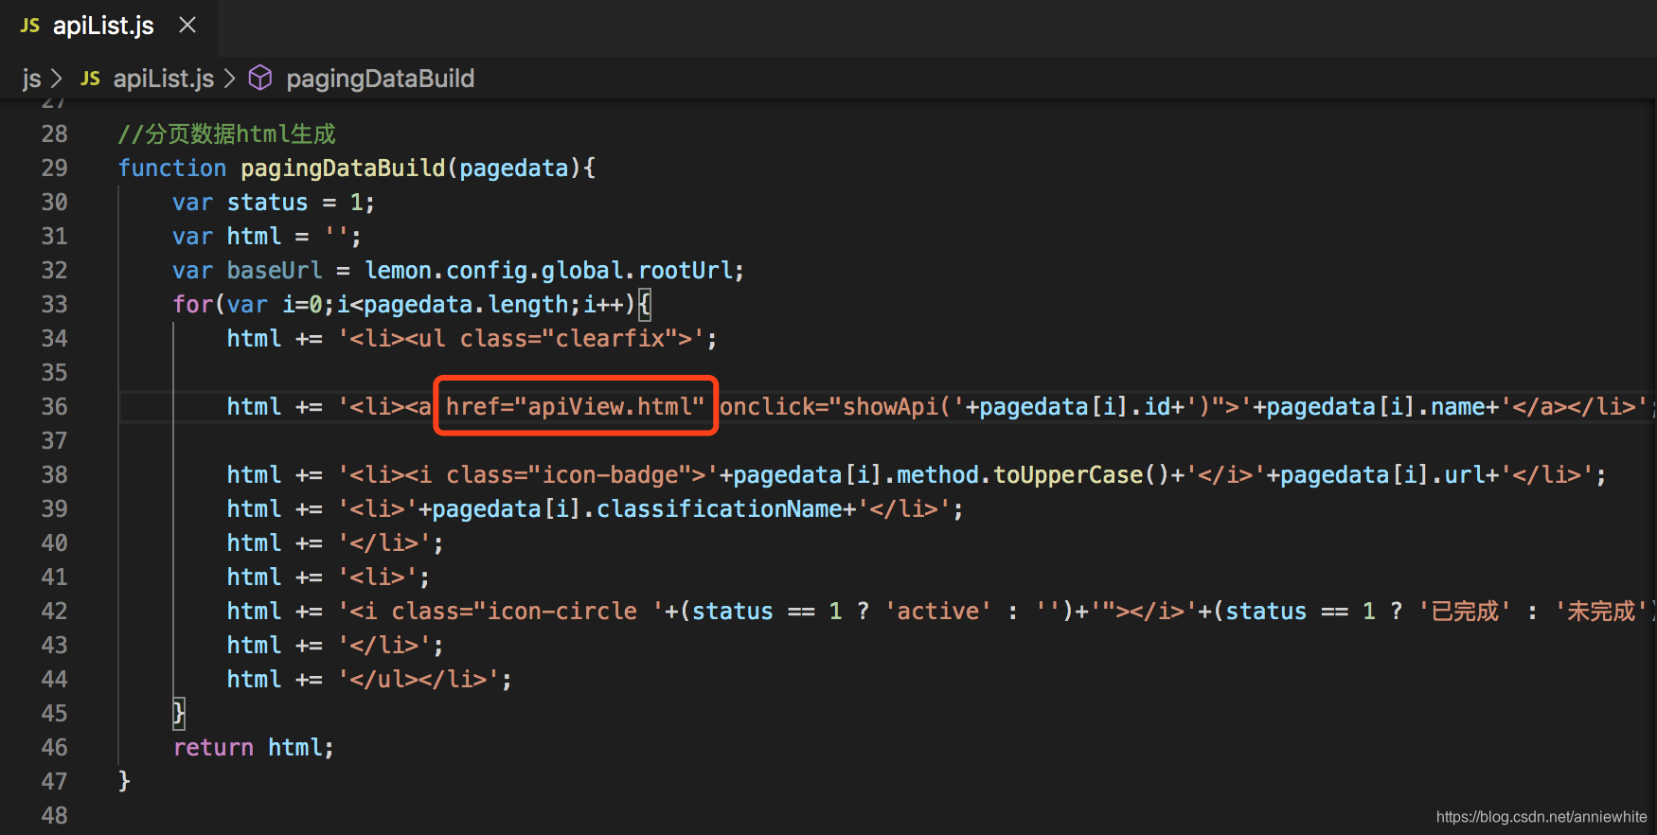Click the 'active' string on line 42
Screen dimensions: 1657x835
tap(938, 611)
